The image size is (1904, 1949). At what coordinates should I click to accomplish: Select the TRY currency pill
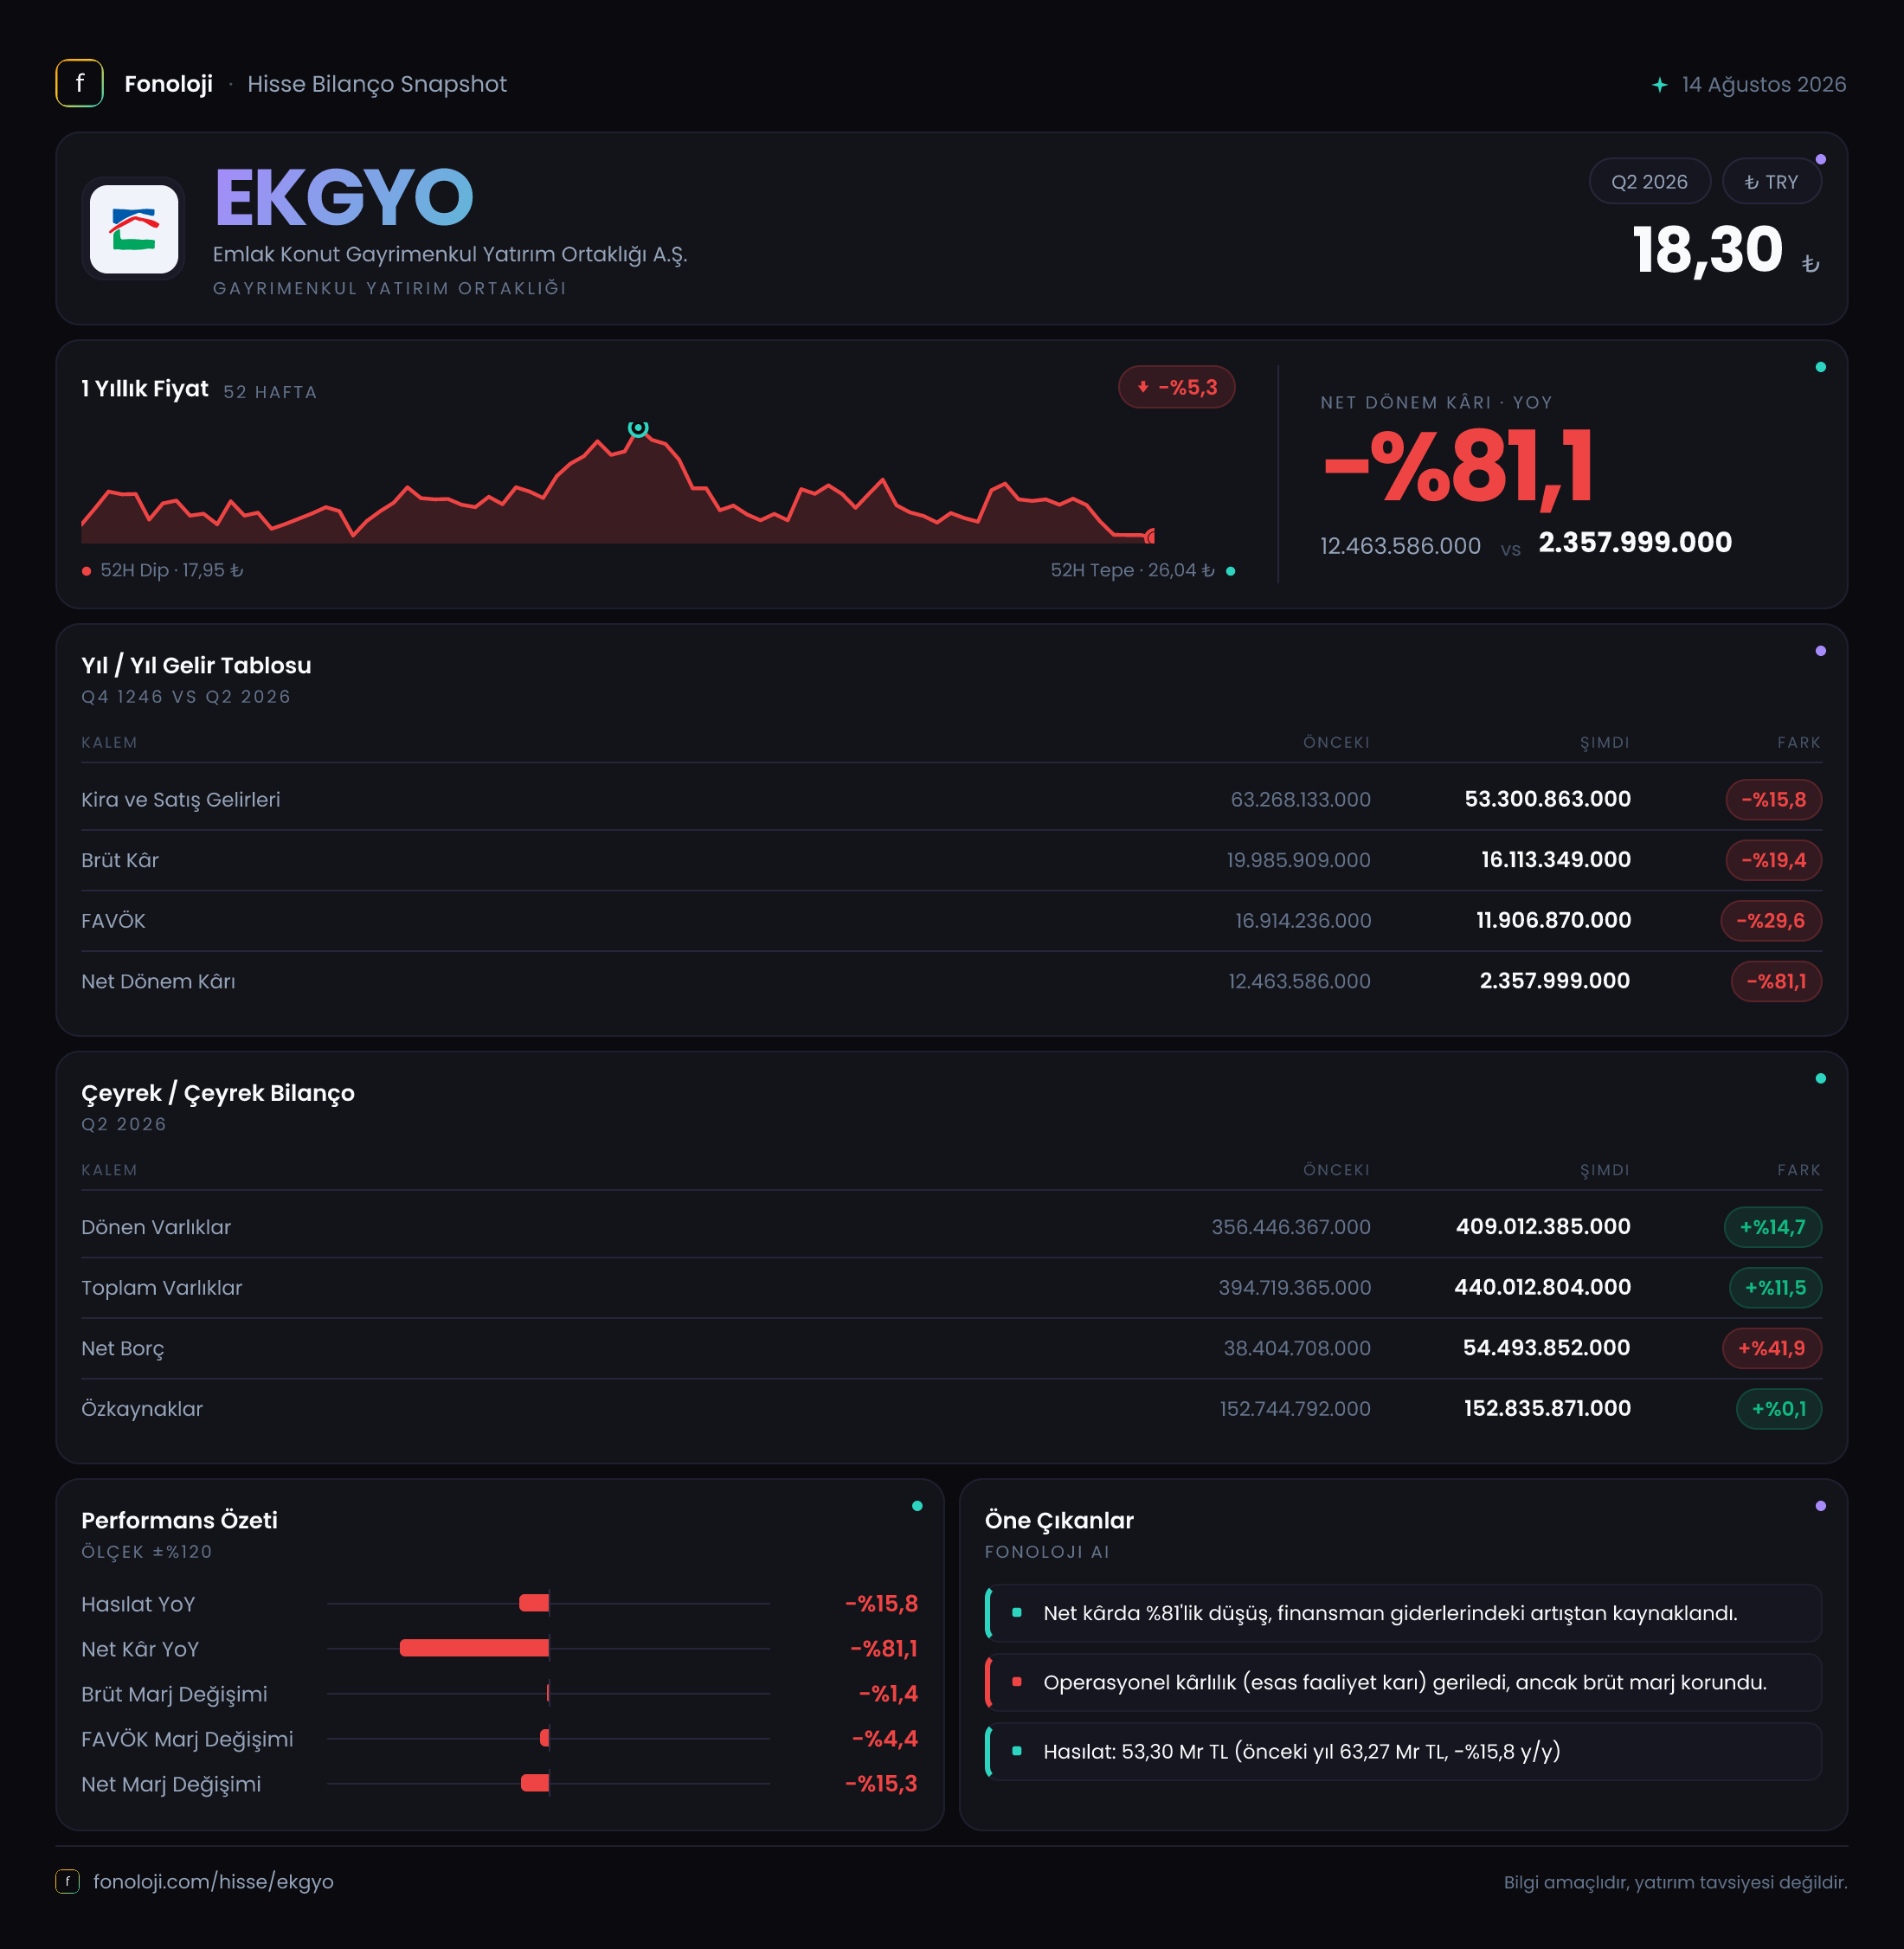tap(1771, 181)
